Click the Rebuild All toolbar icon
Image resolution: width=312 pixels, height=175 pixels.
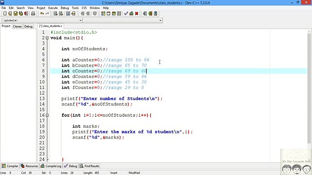119,14
